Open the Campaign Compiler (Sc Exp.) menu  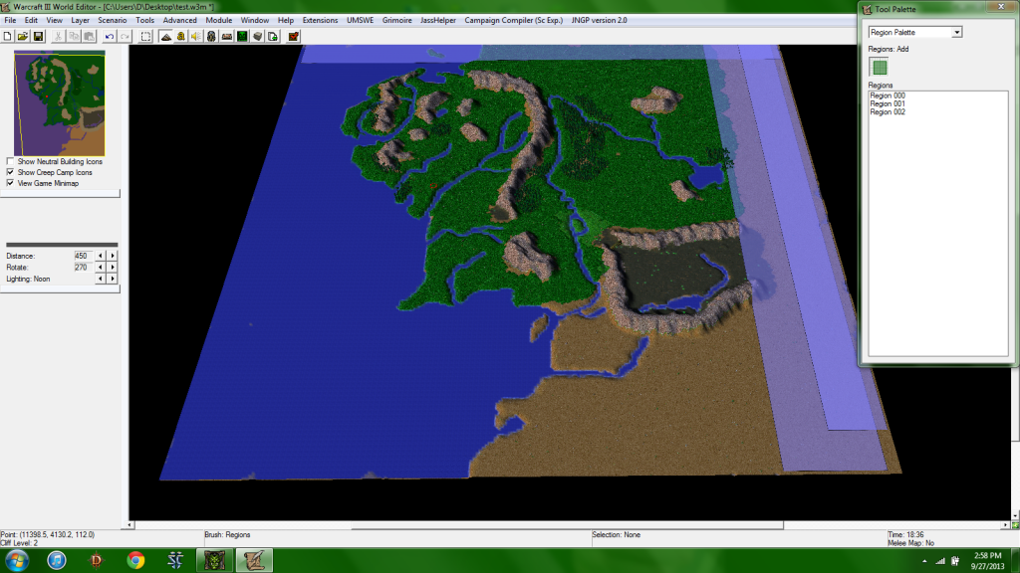click(514, 20)
